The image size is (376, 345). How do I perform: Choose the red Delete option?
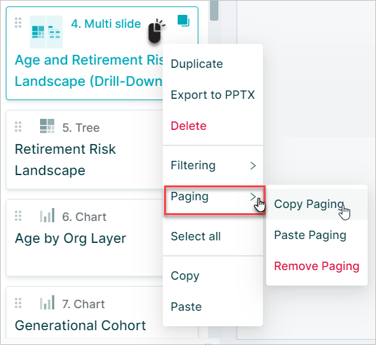click(x=189, y=126)
